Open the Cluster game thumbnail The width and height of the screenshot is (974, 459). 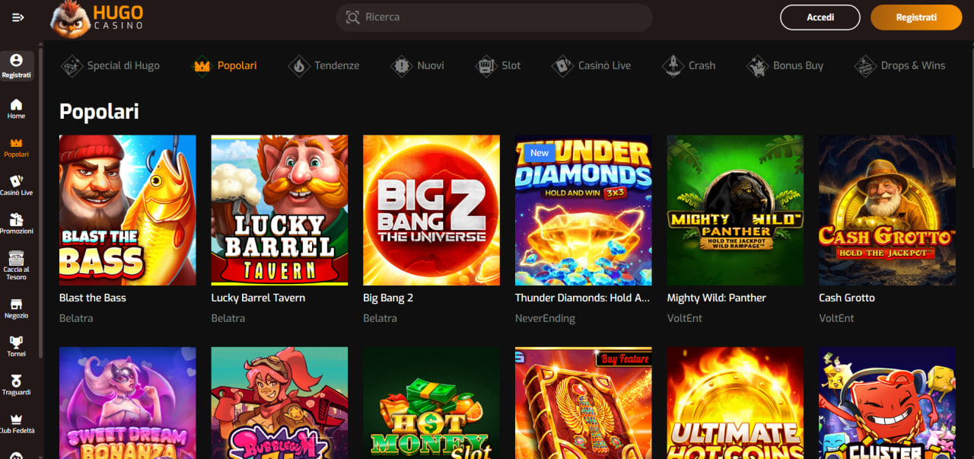pos(887,403)
